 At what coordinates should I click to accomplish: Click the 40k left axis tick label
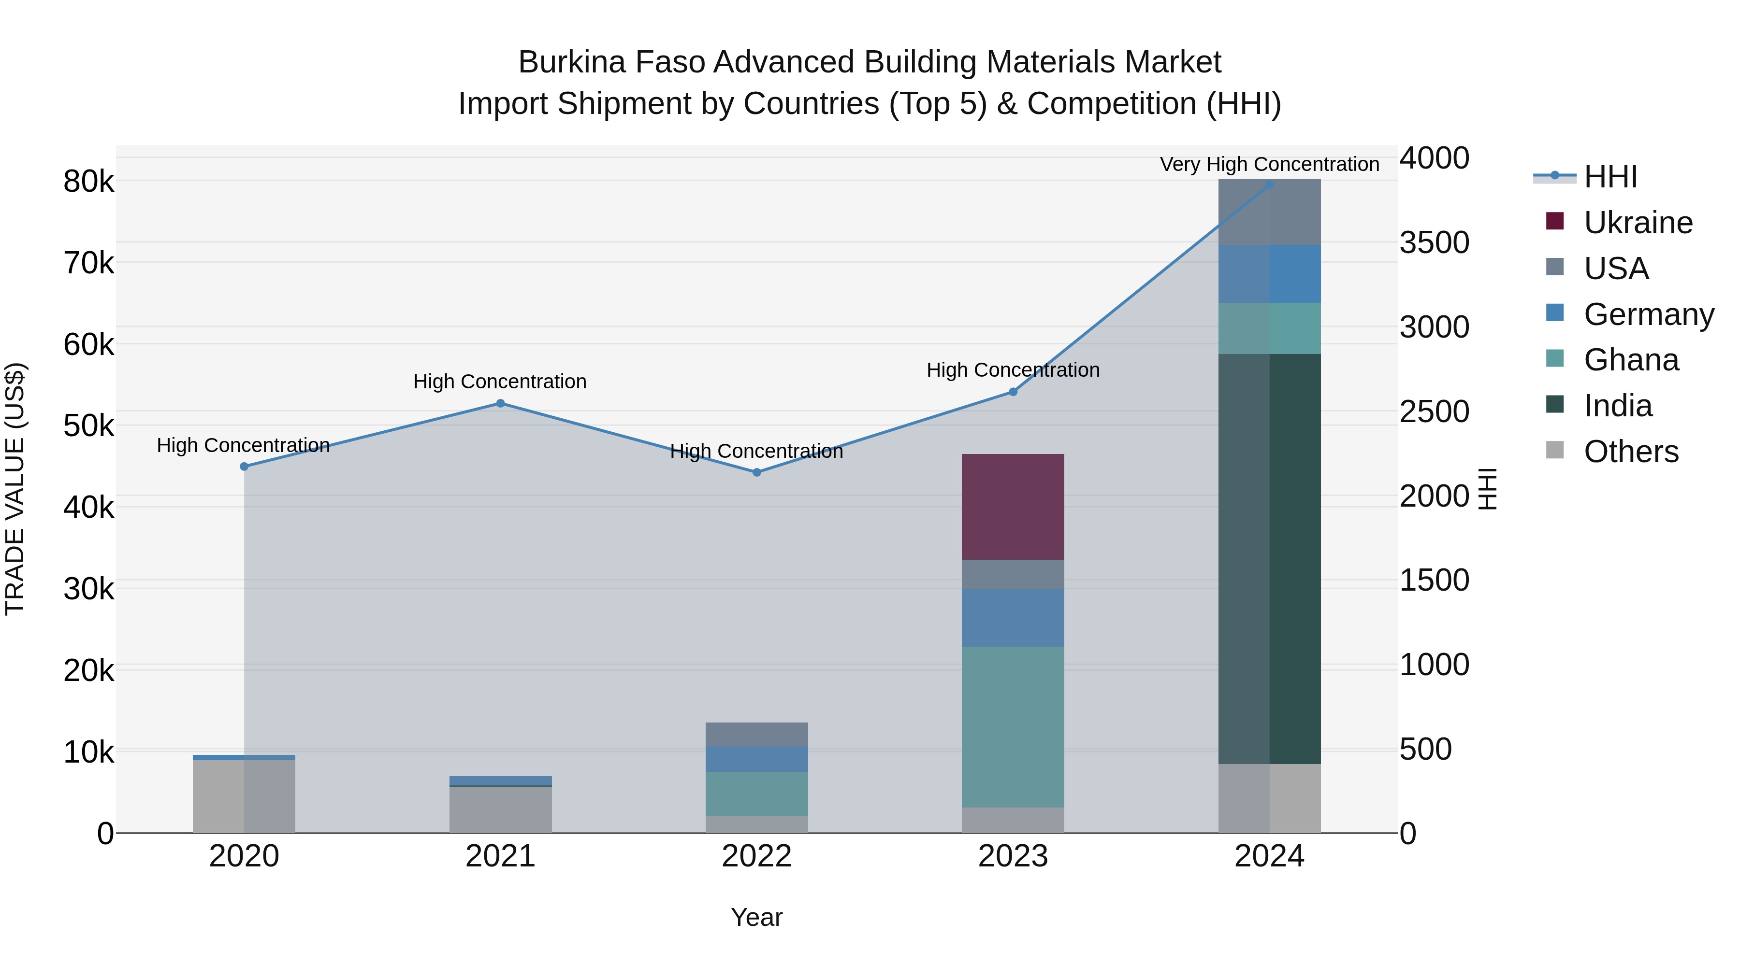click(x=88, y=508)
